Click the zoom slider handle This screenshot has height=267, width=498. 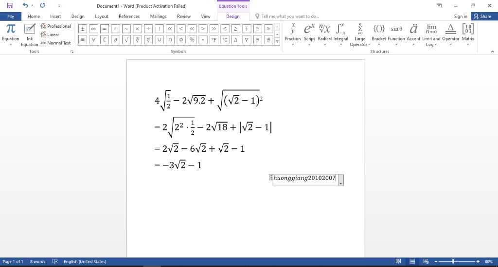coord(453,261)
